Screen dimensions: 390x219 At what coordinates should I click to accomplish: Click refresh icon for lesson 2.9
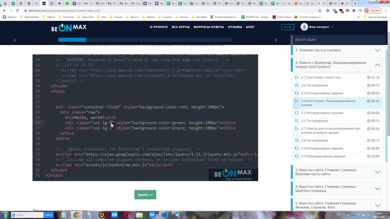[x=297, y=148]
